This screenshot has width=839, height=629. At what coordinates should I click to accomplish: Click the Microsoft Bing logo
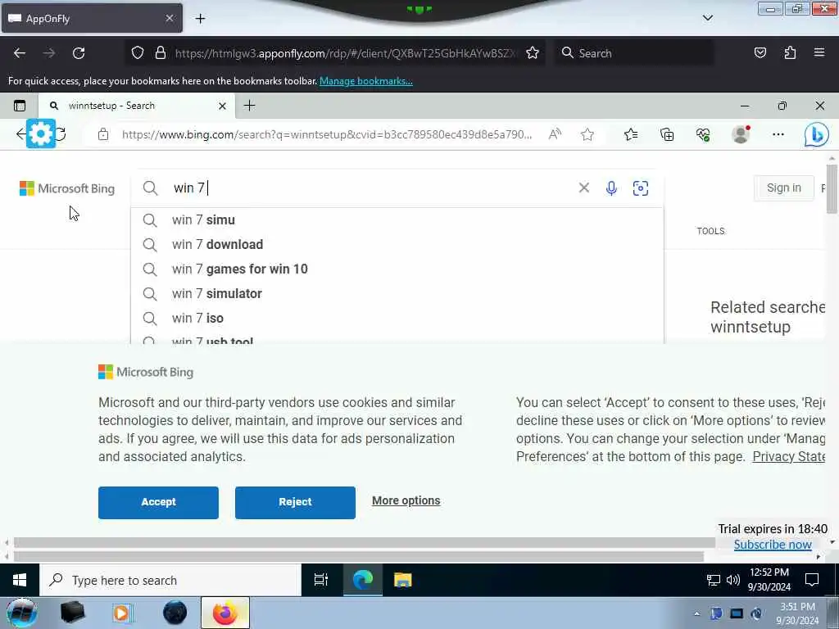tap(67, 188)
